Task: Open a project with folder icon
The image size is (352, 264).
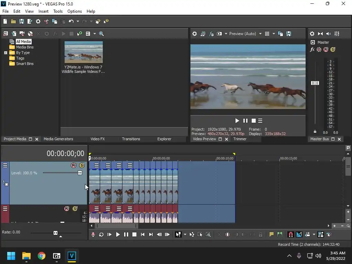Action: 13,21
